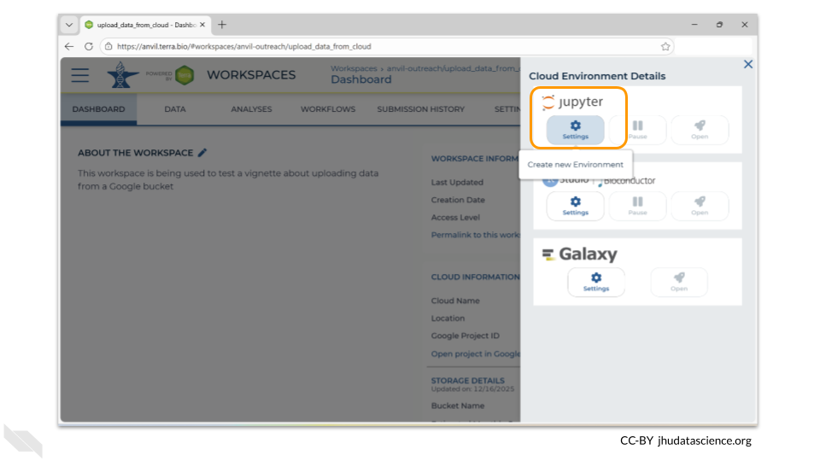
Task: Switch to the Dashboard tab
Action: click(x=99, y=109)
